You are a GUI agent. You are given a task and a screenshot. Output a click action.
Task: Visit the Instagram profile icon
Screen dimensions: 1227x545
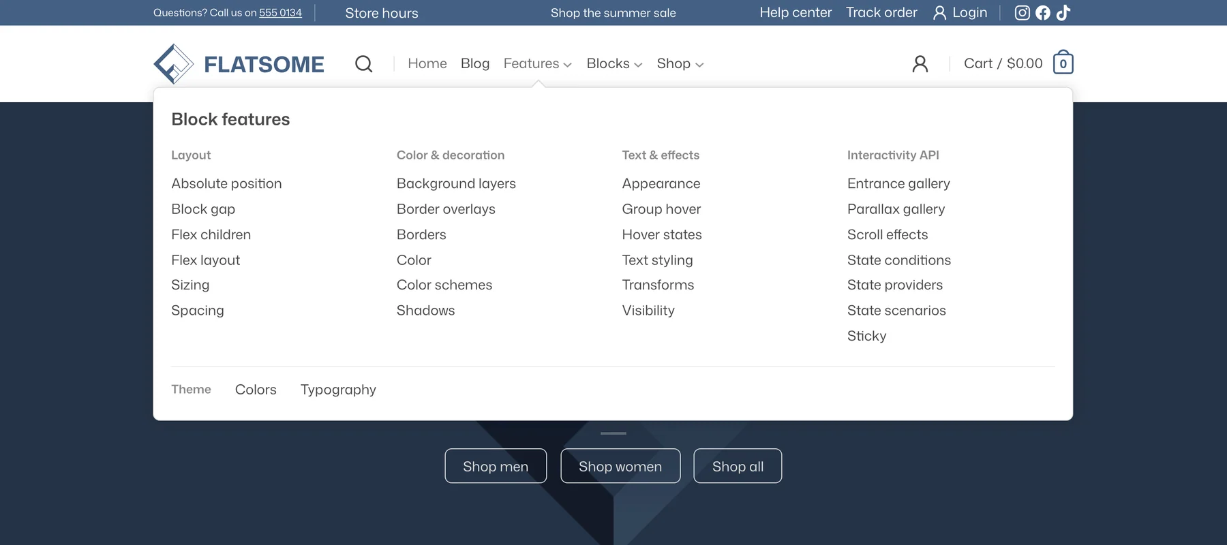click(1022, 13)
